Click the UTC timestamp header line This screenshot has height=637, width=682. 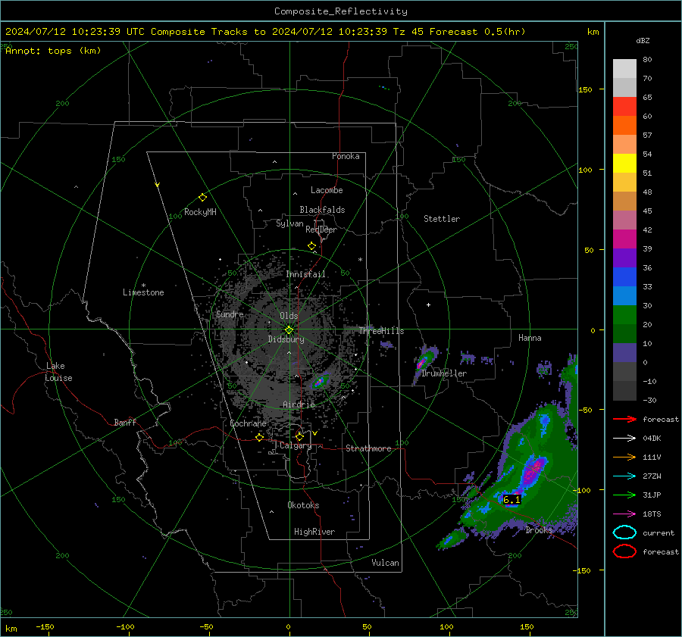[x=265, y=32]
